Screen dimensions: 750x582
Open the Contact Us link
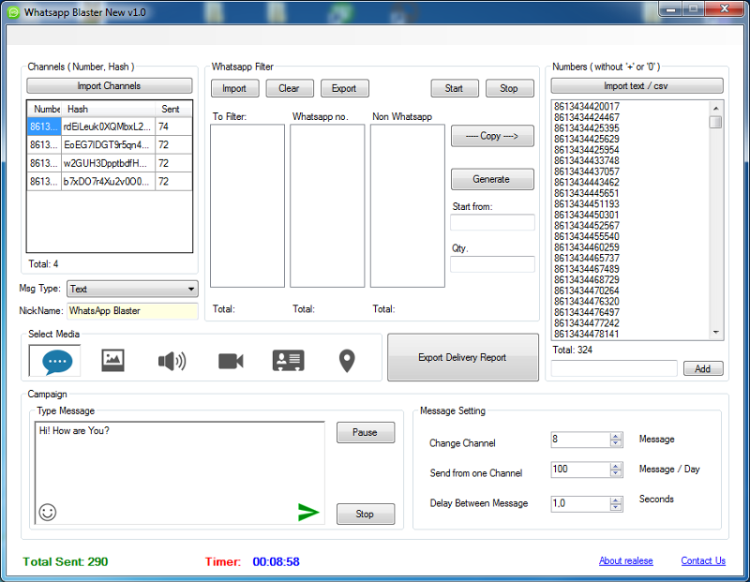703,561
